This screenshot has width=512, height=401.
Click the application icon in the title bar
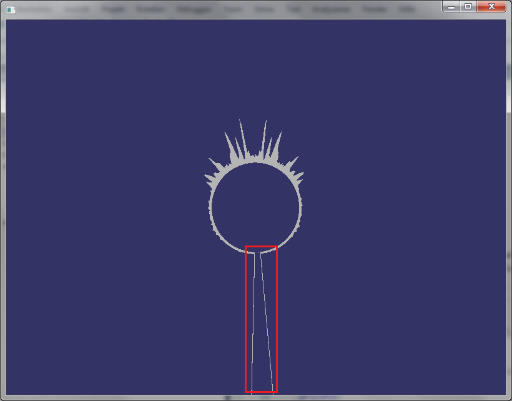pos(11,9)
